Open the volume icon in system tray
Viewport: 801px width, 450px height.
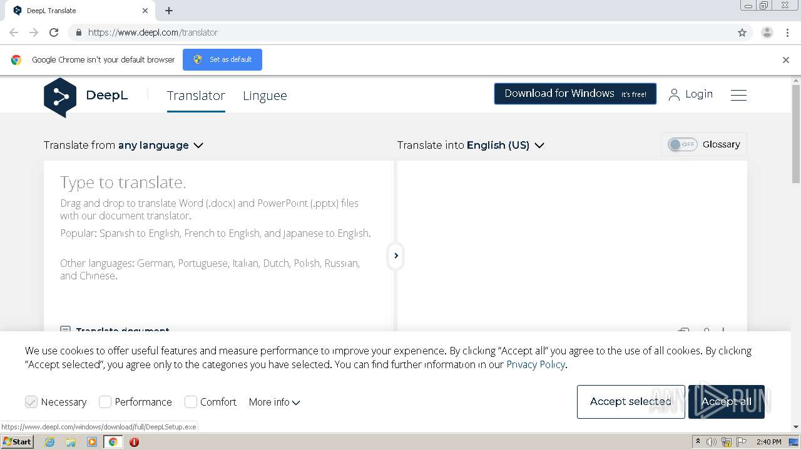tap(712, 442)
